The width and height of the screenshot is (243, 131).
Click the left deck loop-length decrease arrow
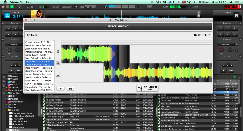(11, 65)
